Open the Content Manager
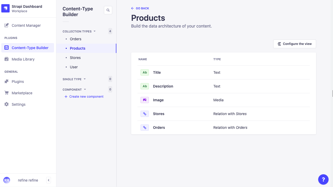Screen dimensions: 333x187 [x=26, y=25]
